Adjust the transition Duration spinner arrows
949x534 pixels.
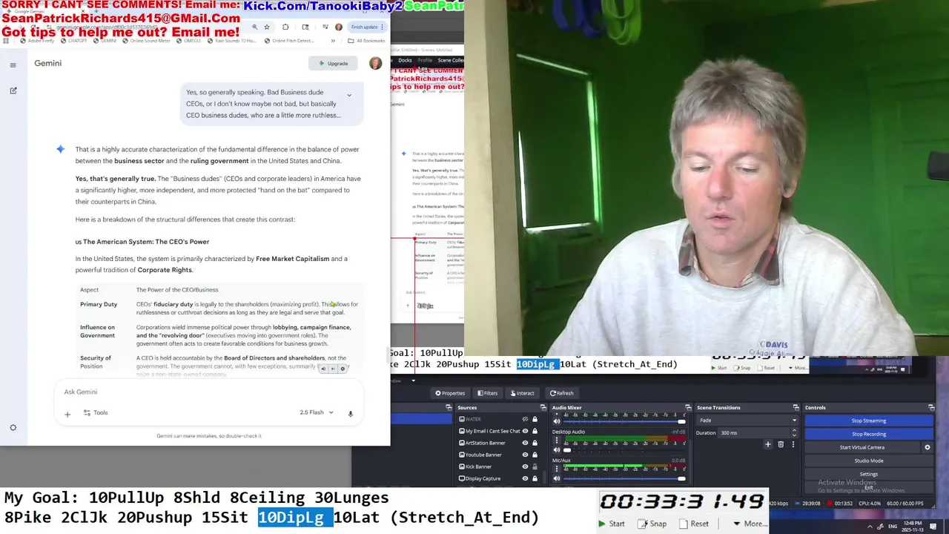(x=794, y=432)
